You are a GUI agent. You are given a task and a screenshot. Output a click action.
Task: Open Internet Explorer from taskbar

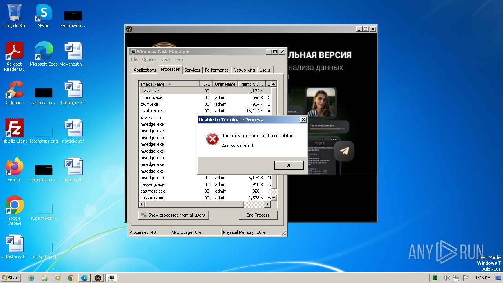[31, 278]
